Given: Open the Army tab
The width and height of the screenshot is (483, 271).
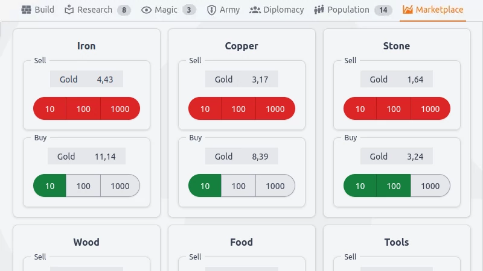Looking at the screenshot, I should coord(223,10).
